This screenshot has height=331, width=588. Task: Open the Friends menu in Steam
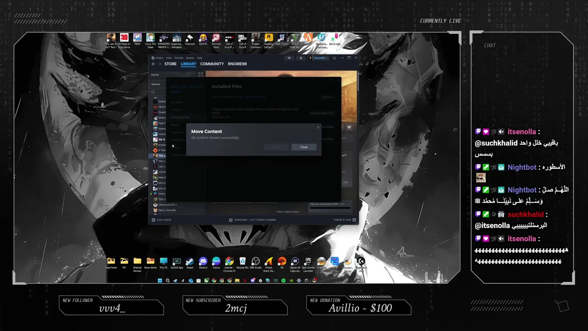[x=179, y=58]
